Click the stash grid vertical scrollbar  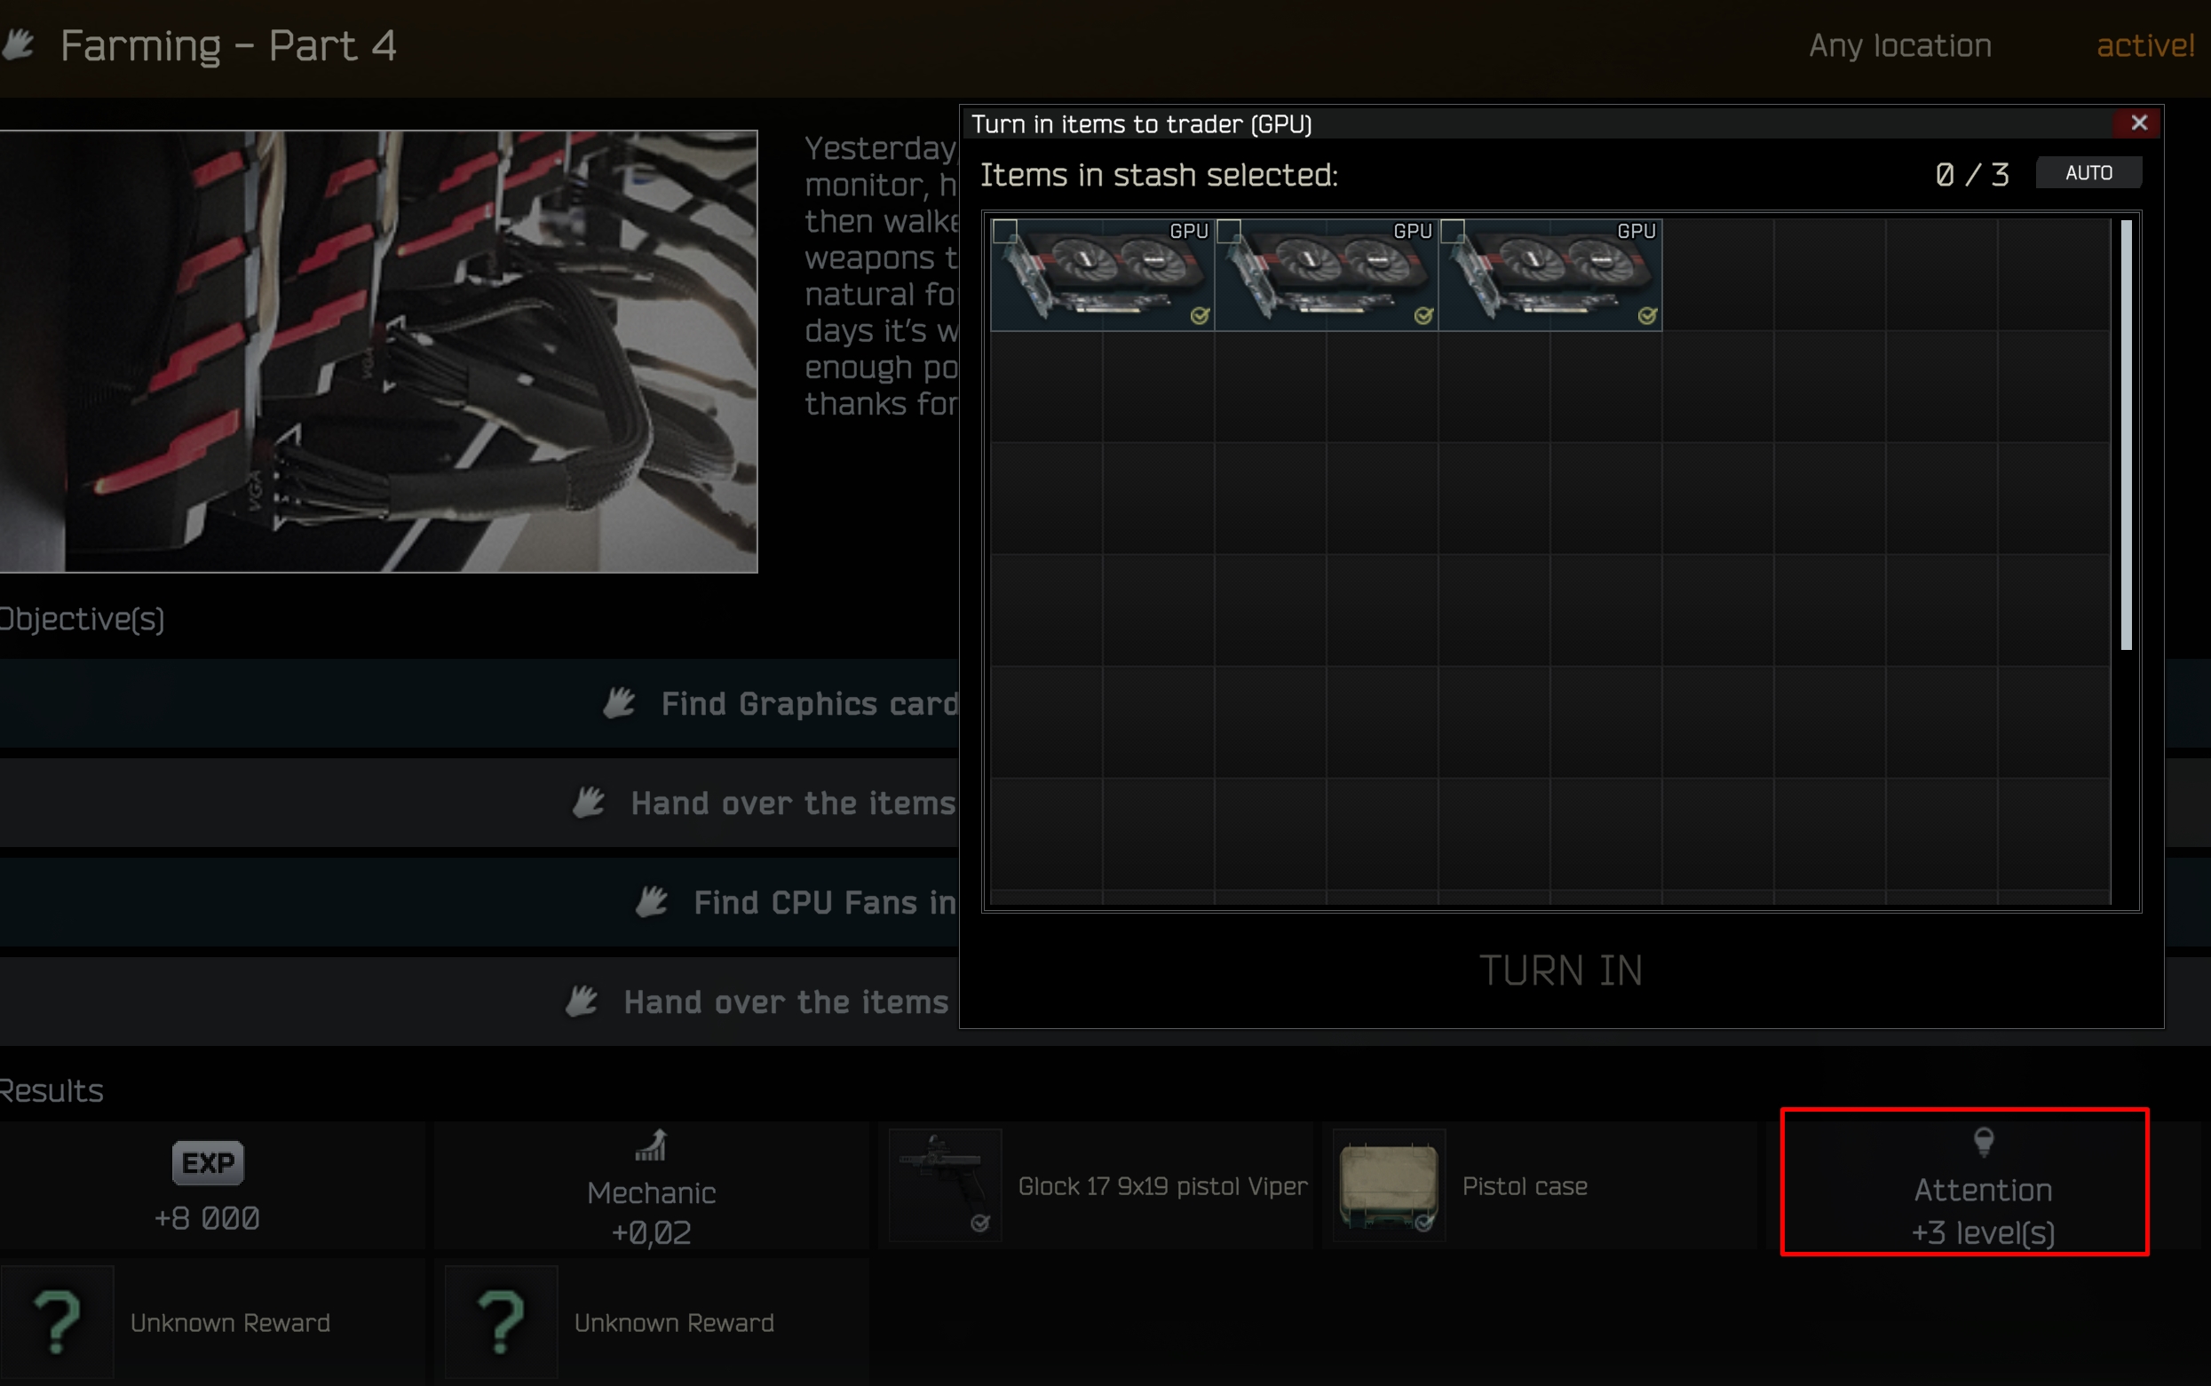click(2126, 435)
